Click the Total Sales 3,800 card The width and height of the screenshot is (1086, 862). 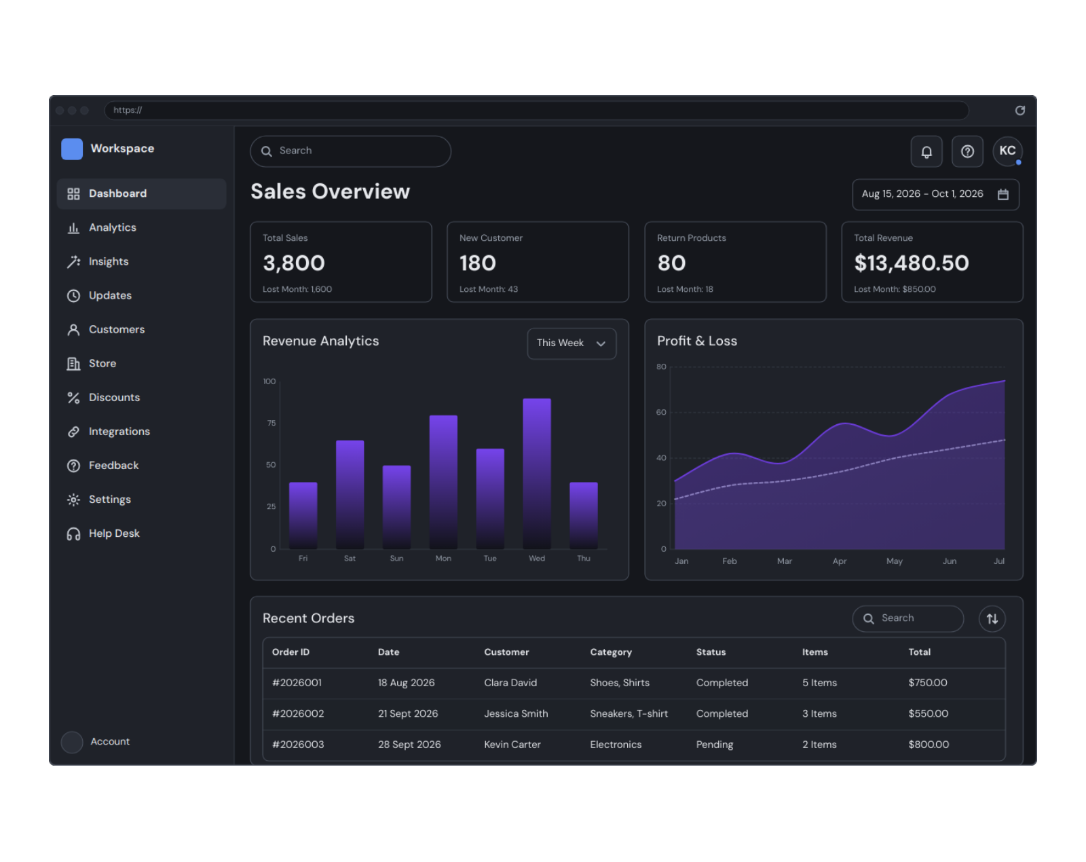[x=341, y=262]
